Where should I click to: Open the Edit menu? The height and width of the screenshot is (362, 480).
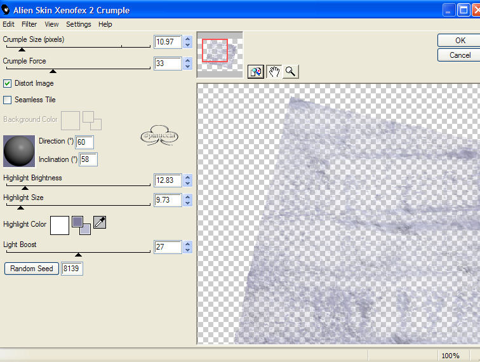click(x=9, y=24)
